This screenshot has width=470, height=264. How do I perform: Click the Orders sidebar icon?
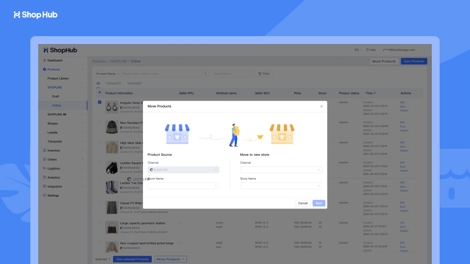(x=45, y=159)
